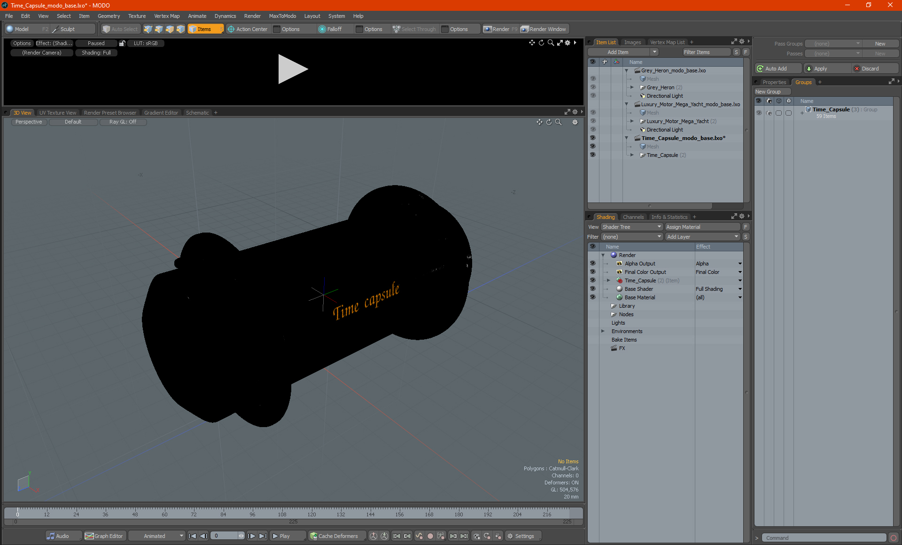Expand Luxury_Motor_Mega_Yacht group item
Screen dimensions: 902x545
[x=632, y=121]
